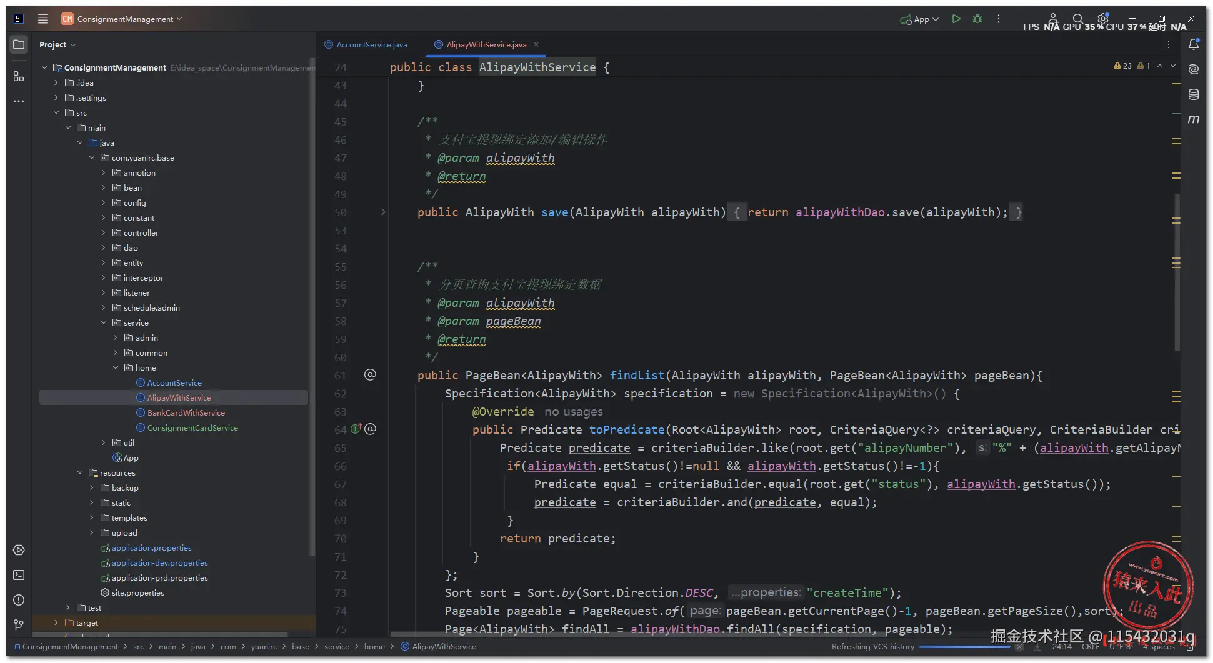This screenshot has width=1213, height=663.
Task: Open the Code With Me user icon
Action: 1053,19
